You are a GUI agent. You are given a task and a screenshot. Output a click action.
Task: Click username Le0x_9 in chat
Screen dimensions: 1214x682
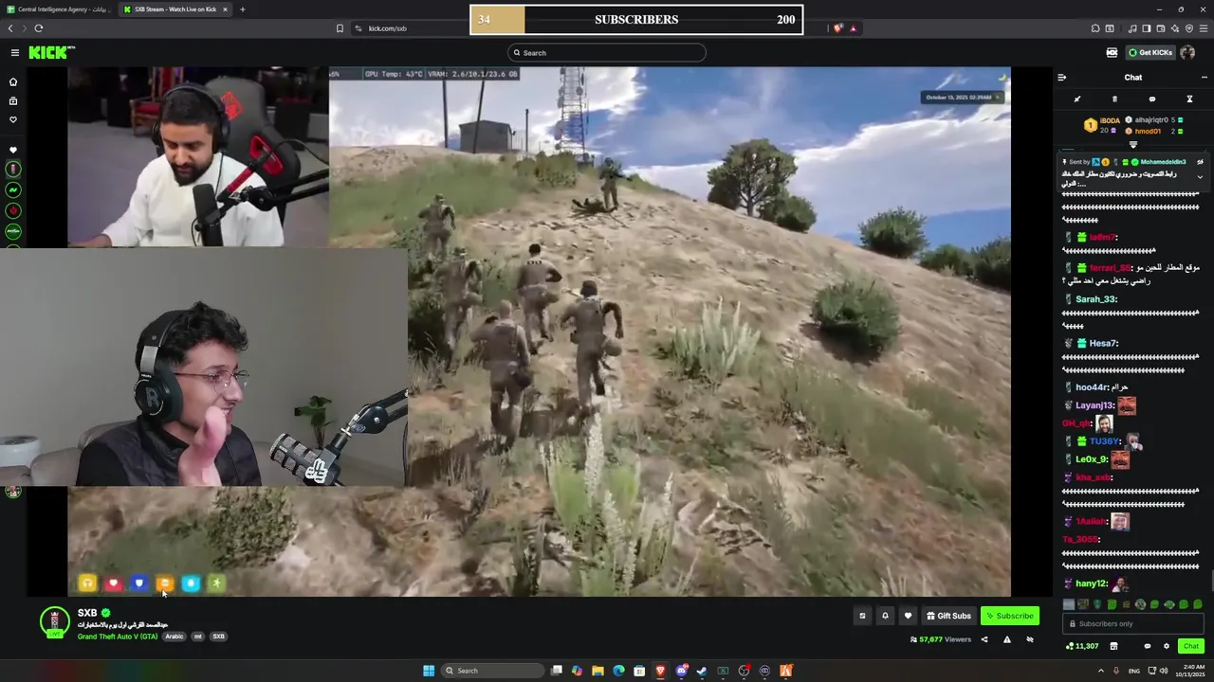(x=1092, y=459)
